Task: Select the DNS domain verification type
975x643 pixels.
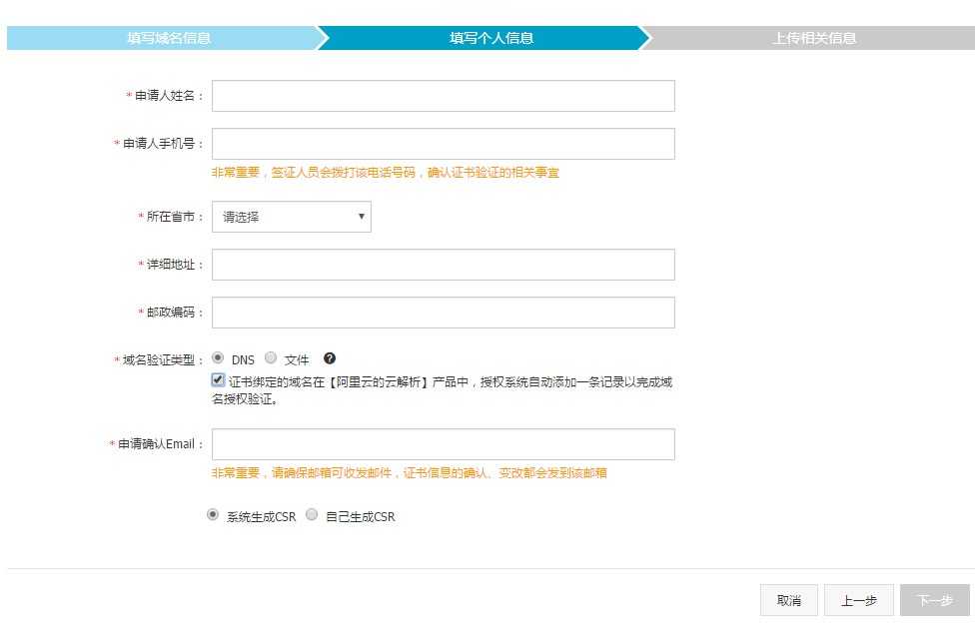Action: coord(216,359)
